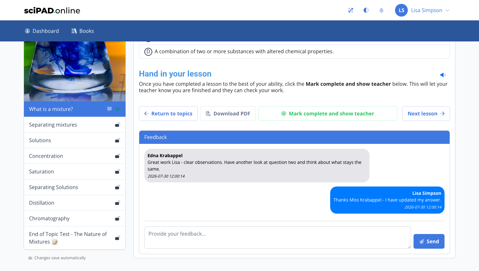Click the Feedback panel header
This screenshot has height=271, width=479.
coord(294,137)
